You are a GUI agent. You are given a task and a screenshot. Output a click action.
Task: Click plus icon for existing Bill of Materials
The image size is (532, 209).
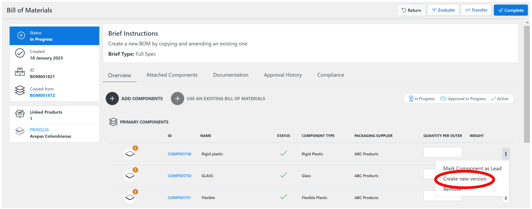pos(177,99)
